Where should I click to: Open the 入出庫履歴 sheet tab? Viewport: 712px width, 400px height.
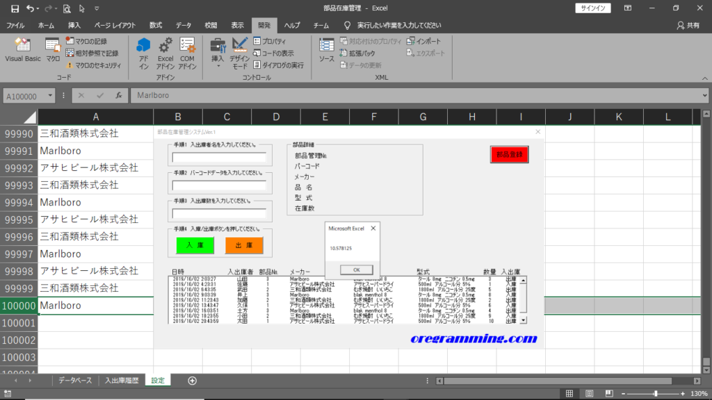pos(122,381)
